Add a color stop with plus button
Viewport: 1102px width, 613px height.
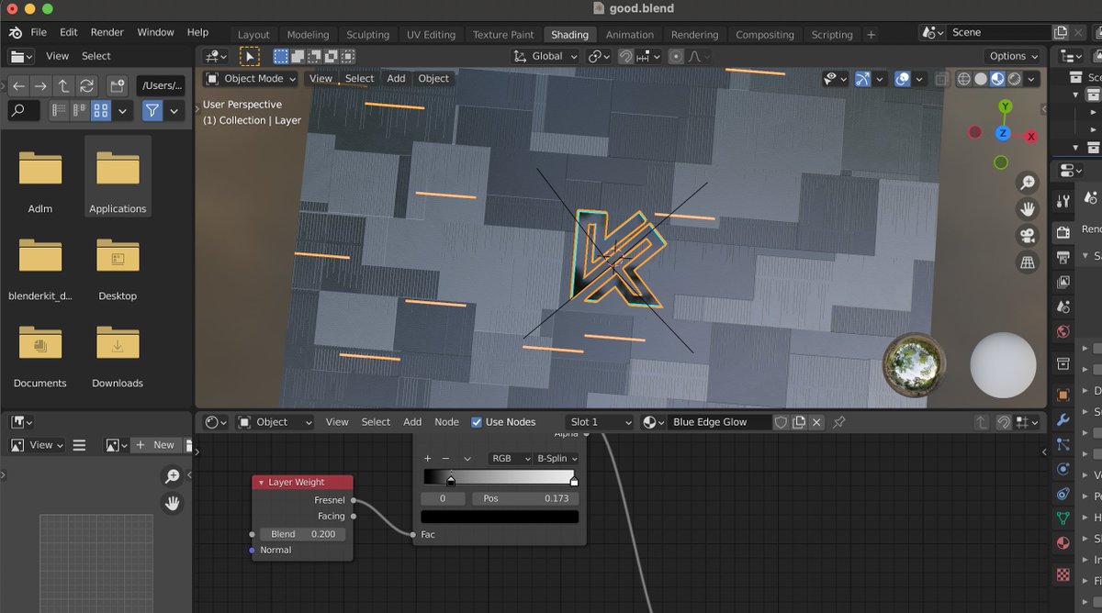pos(428,458)
